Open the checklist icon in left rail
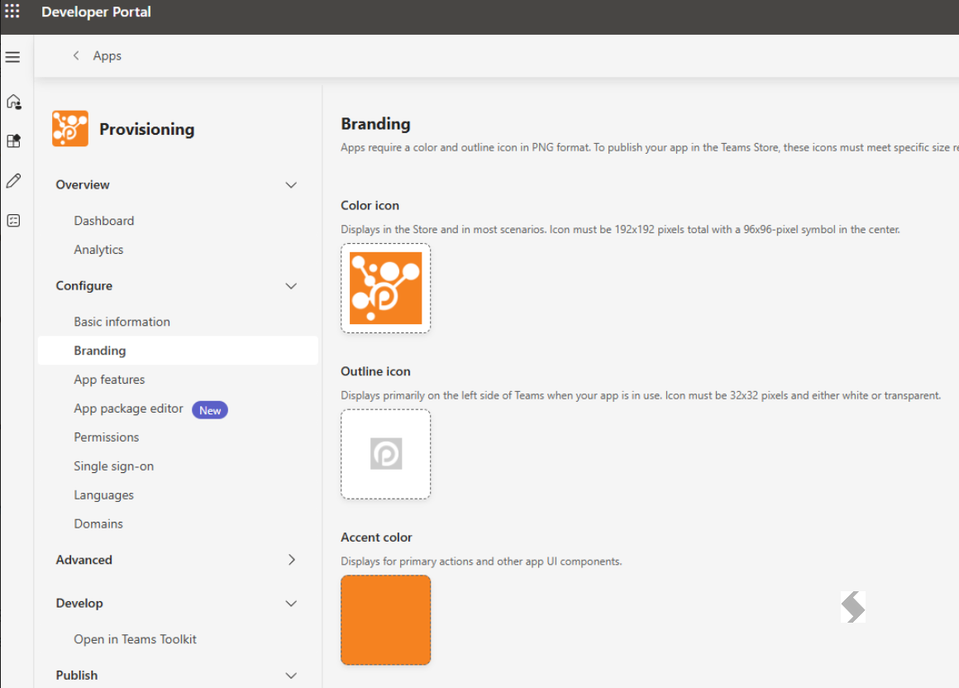Viewport: 959px width, 688px height. pos(13,221)
